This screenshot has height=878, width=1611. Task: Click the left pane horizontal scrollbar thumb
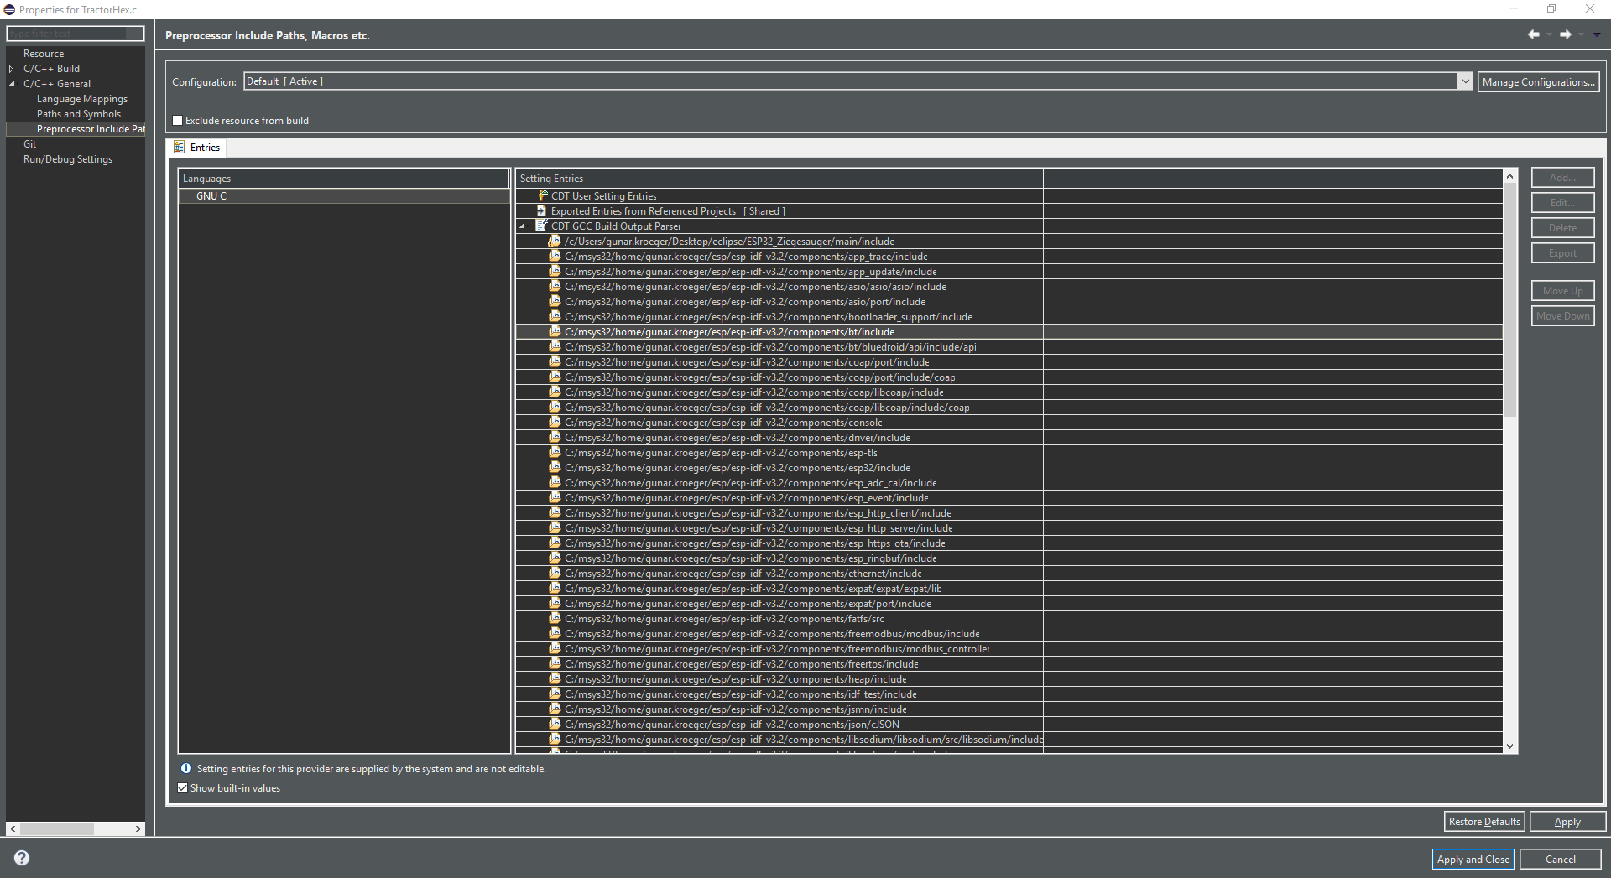pyautogui.click(x=56, y=829)
